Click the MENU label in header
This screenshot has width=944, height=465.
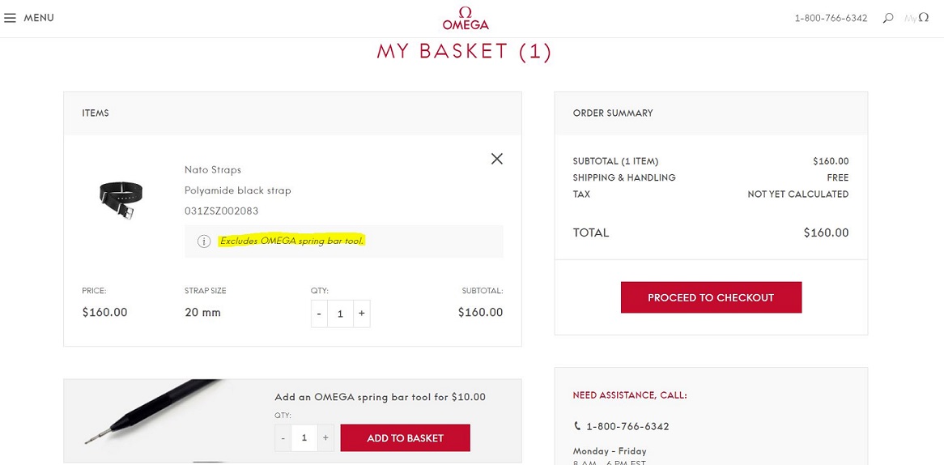coord(39,18)
